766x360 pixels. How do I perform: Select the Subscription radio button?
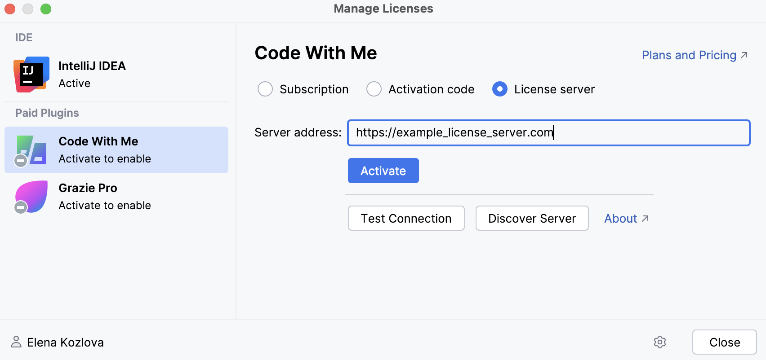265,89
